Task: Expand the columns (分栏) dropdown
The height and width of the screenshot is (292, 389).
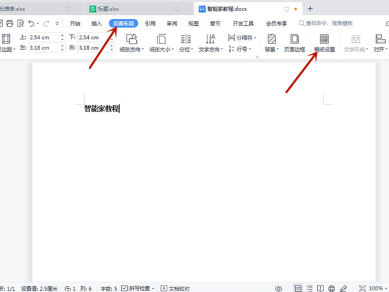Action: [191, 49]
